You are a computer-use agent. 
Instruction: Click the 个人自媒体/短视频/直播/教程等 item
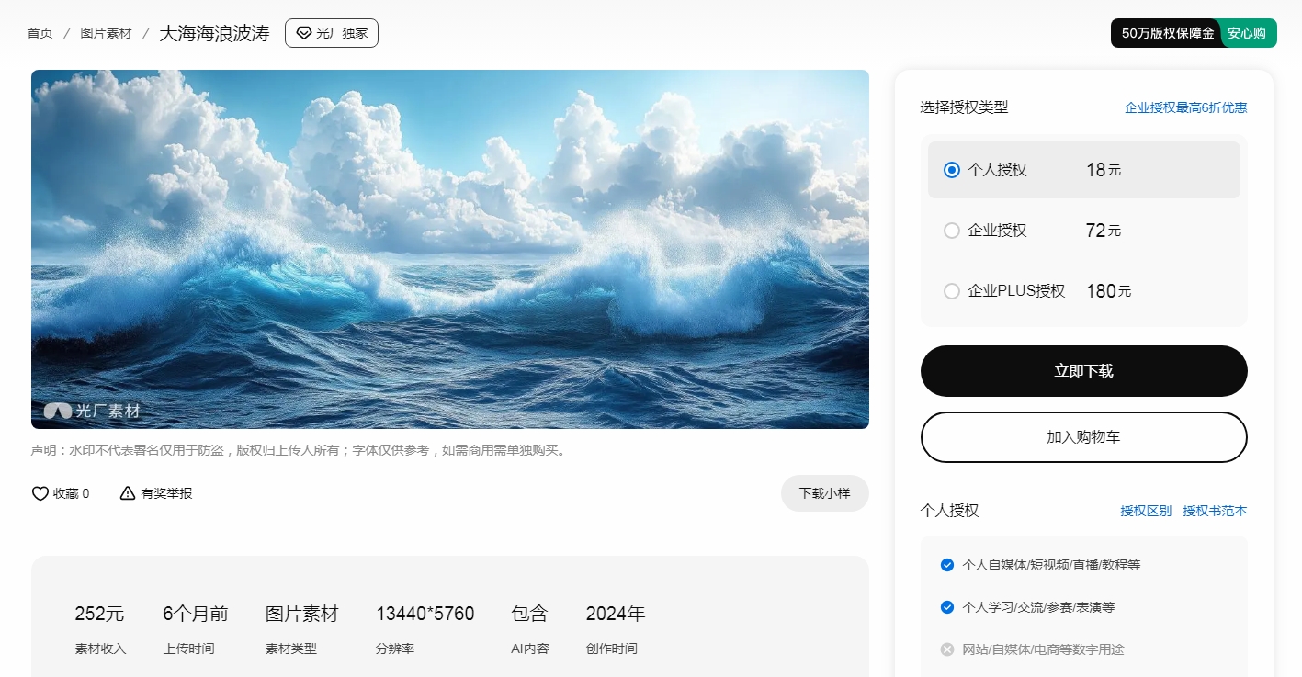click(x=1051, y=565)
